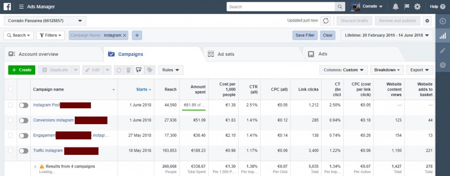Open the Breakdown dropdown
This screenshot has height=176, width=450.
[x=387, y=70]
